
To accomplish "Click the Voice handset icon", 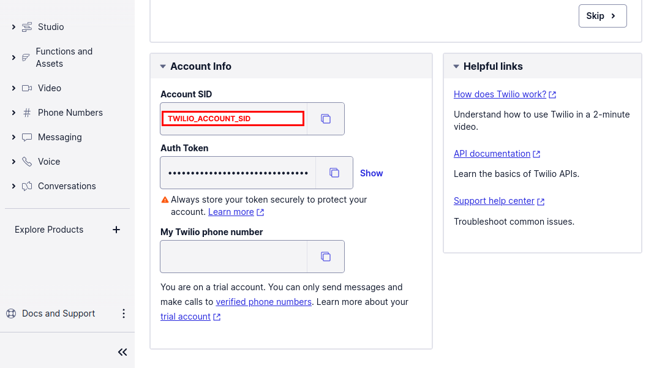I will [x=27, y=162].
